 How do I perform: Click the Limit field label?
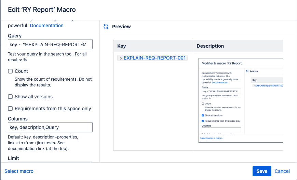(13, 158)
